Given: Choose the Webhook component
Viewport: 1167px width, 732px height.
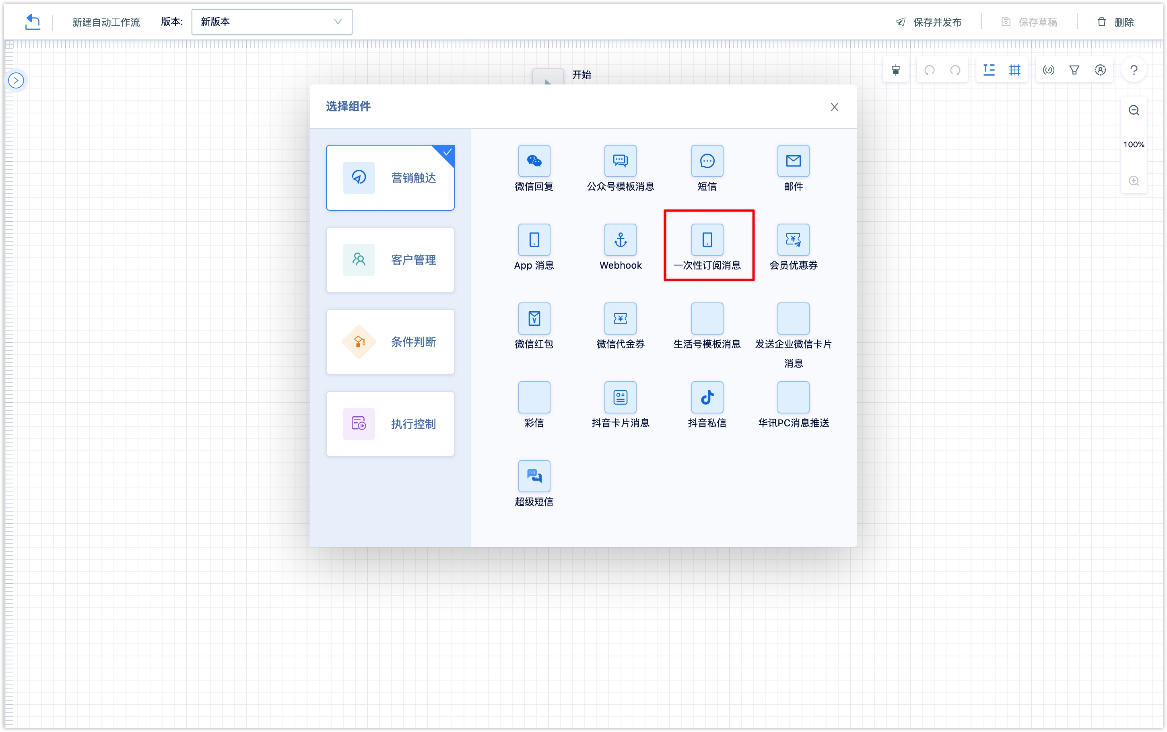Looking at the screenshot, I should 620,247.
